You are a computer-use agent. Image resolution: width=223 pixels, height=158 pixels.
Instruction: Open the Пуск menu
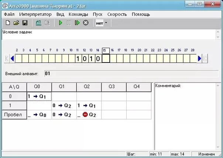click(97, 14)
